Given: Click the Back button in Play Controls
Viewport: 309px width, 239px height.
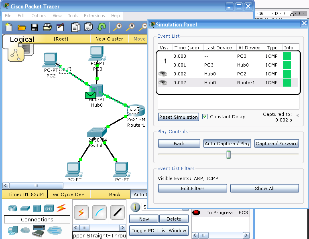Looking at the screenshot, I should (179, 143).
